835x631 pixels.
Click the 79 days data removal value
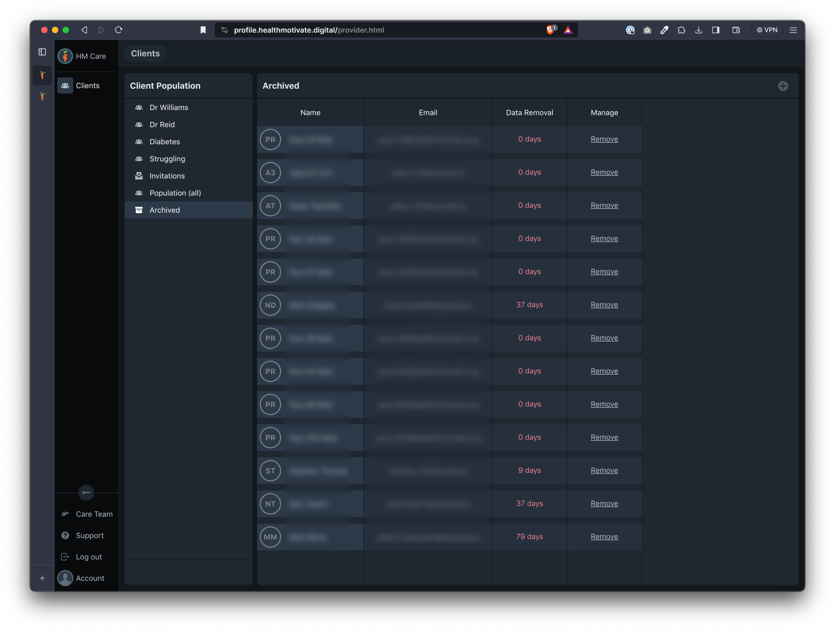pyautogui.click(x=530, y=536)
